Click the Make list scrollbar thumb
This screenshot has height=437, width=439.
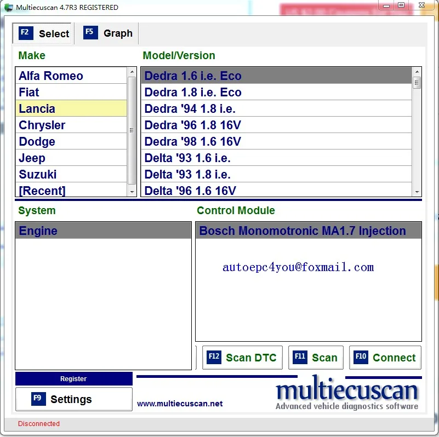point(132,130)
